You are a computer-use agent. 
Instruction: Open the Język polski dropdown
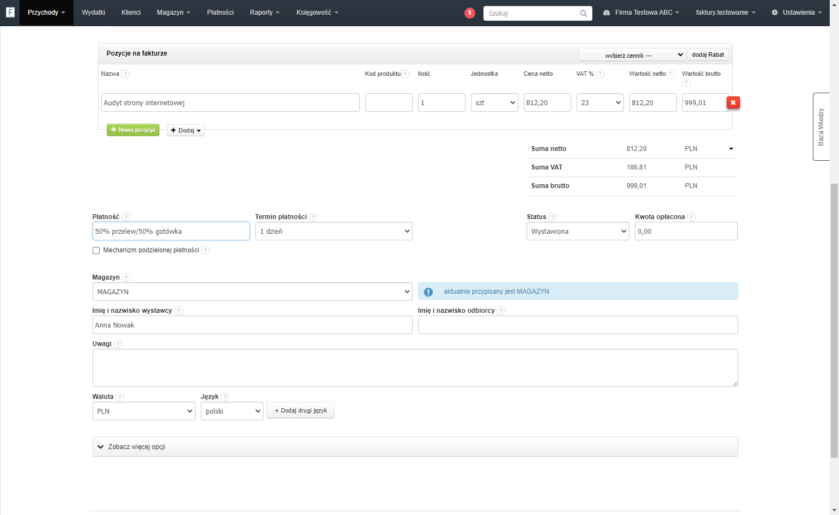point(232,411)
